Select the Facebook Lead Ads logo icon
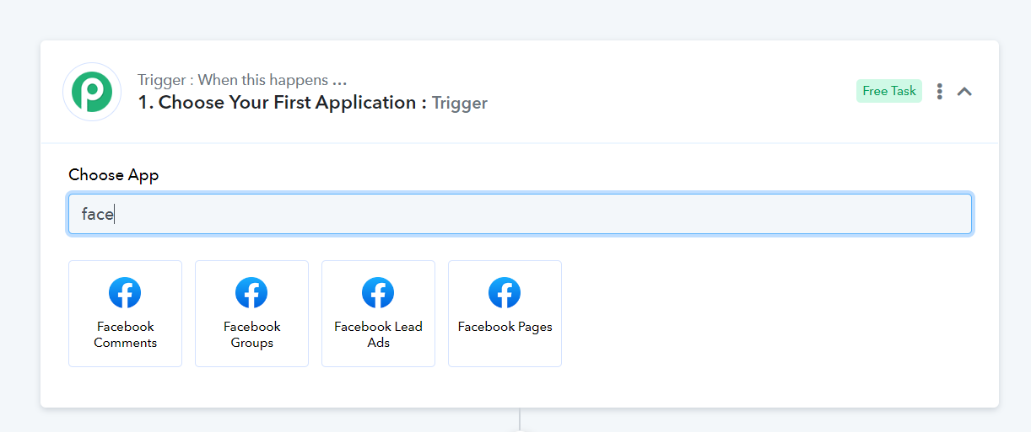The width and height of the screenshot is (1031, 432). 378,293
